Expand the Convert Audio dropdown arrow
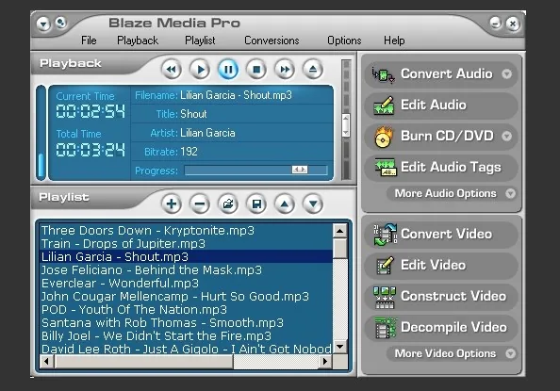The width and height of the screenshot is (560, 391). pos(506,73)
